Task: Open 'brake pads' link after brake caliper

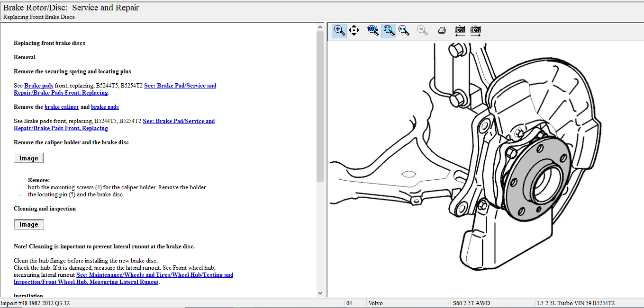Action: coord(105,107)
